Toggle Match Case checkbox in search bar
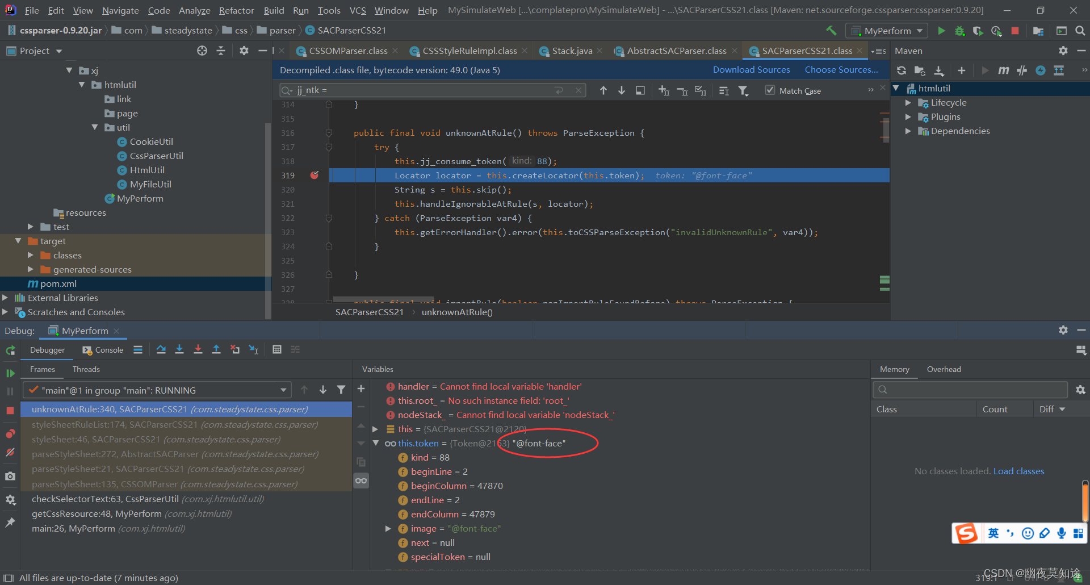The height and width of the screenshot is (585, 1090). click(x=770, y=90)
